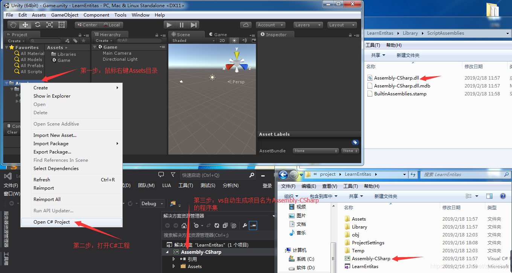Collapse Favorites in Project panel
Screen dimensions: 512x273
click(7, 48)
